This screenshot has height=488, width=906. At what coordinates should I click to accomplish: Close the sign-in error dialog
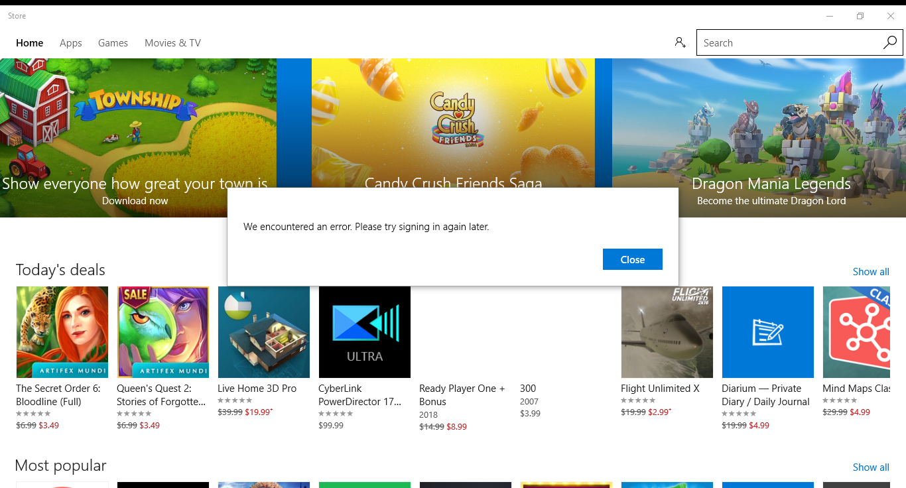[633, 259]
